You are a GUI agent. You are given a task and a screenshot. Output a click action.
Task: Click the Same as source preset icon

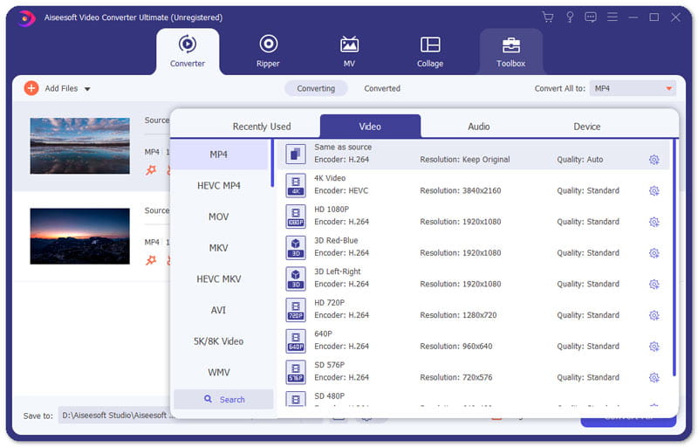(296, 154)
